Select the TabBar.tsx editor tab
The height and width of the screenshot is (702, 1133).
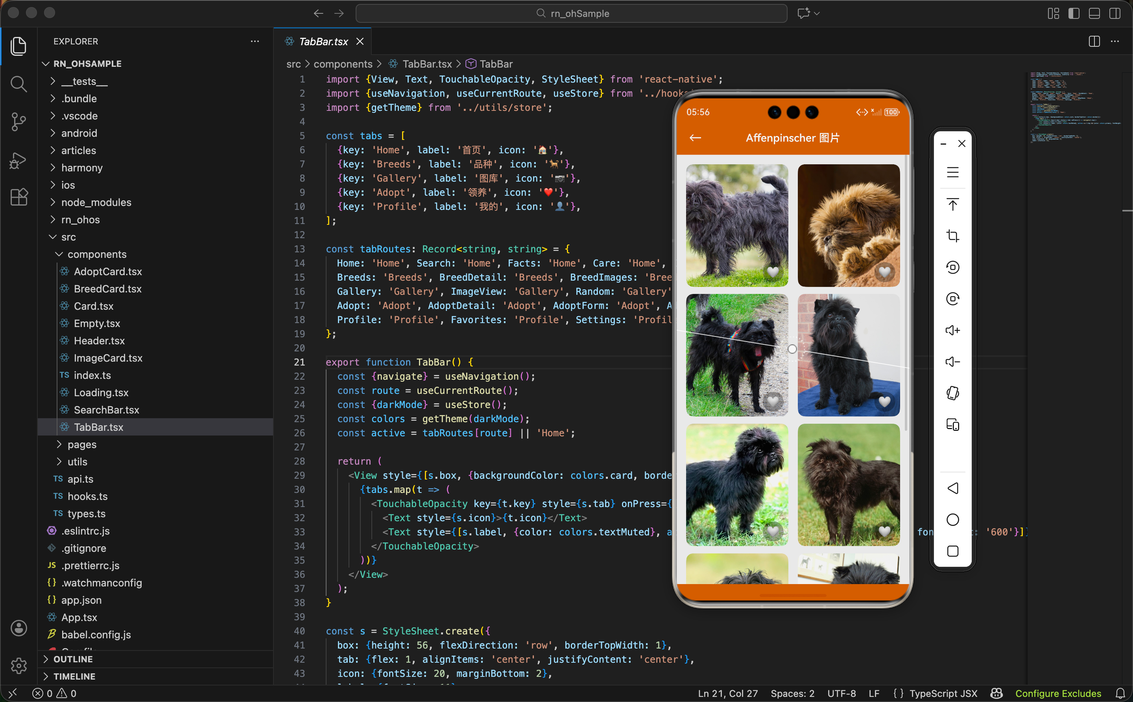(x=323, y=42)
